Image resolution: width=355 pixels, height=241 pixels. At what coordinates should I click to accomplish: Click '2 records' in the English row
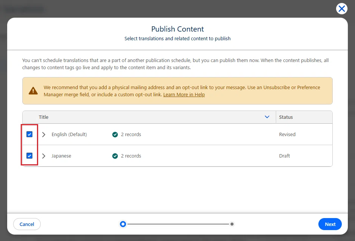coord(131,135)
